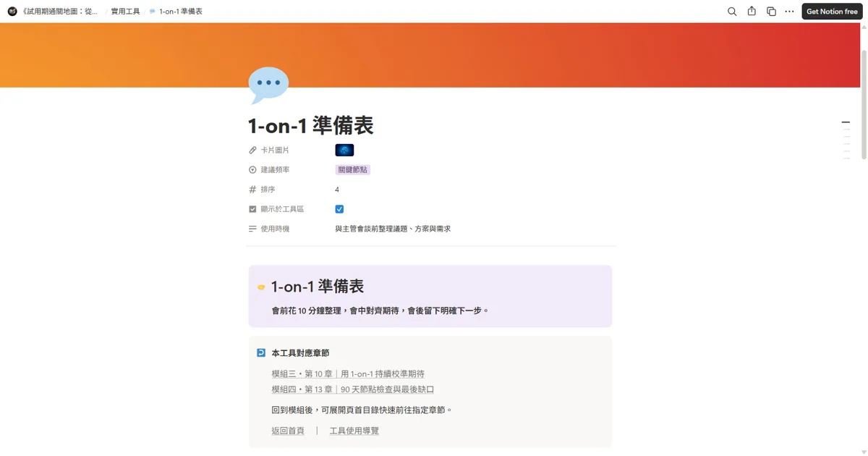Click the 顯示於工具區 property label

[282, 209]
